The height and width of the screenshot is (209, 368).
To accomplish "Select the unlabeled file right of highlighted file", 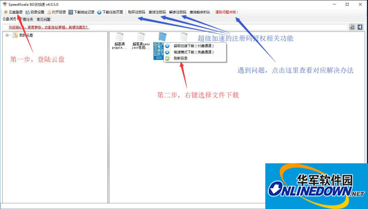I will click(184, 37).
